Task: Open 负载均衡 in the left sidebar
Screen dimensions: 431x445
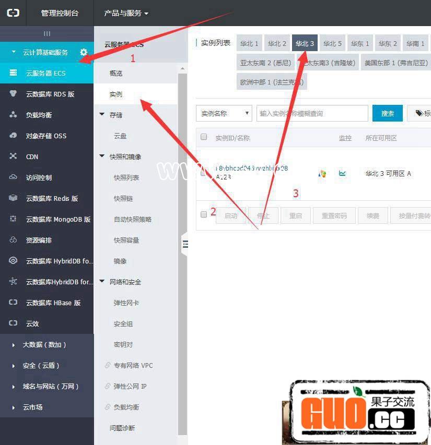Action: coord(39,115)
